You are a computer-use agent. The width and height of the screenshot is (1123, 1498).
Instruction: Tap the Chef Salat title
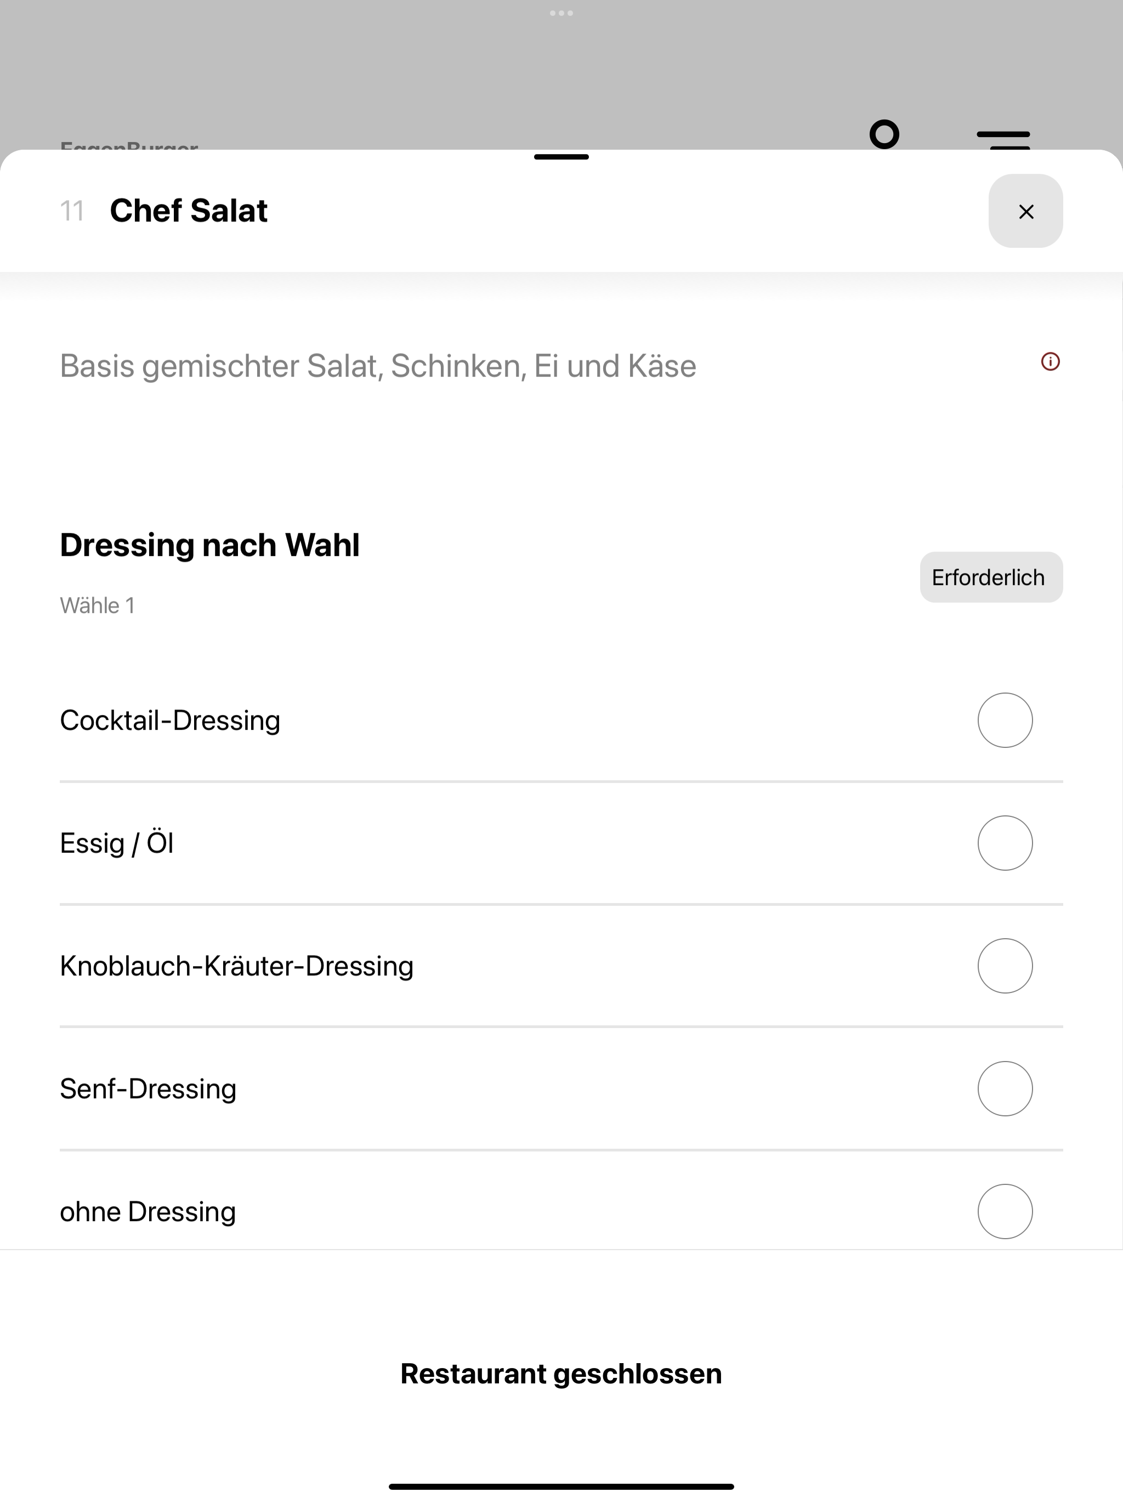pyautogui.click(x=189, y=211)
